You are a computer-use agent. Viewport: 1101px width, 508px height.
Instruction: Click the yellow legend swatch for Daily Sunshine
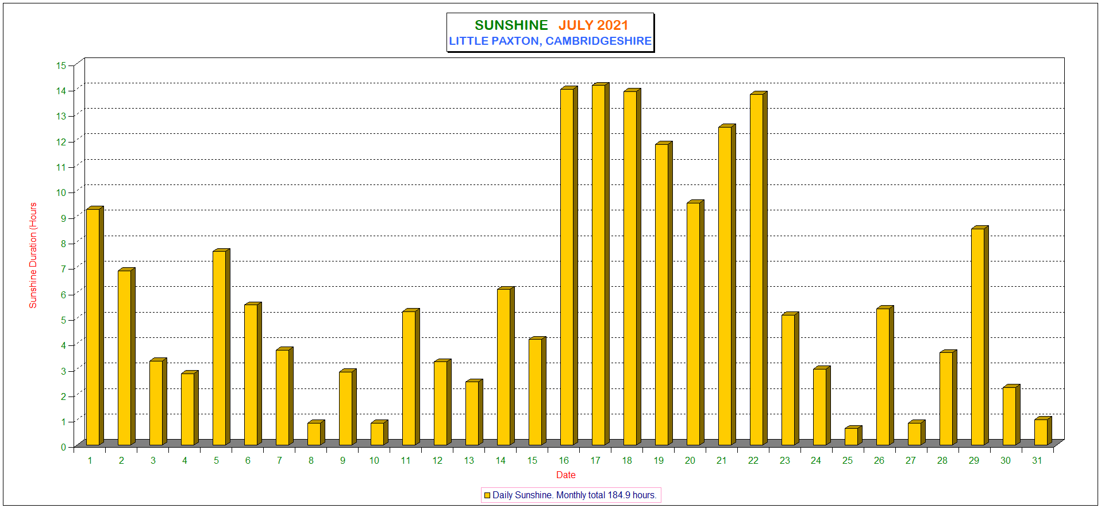pyautogui.click(x=487, y=495)
